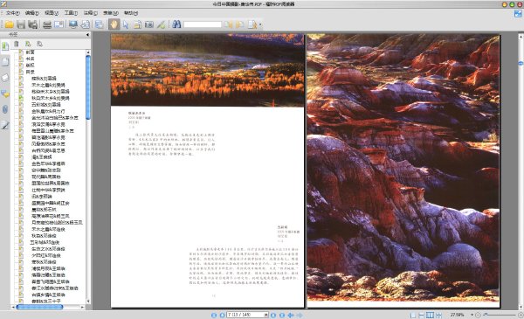Open a file with the folder icon
The image size is (524, 319).
(9, 24)
